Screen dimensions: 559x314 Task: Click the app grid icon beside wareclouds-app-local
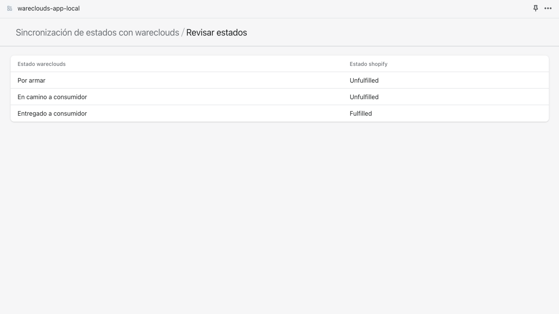(10, 8)
